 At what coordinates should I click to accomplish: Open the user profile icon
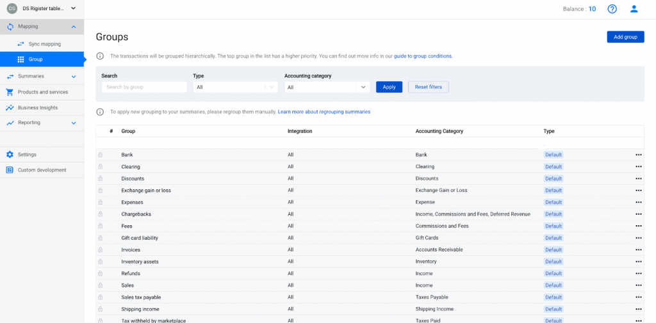[634, 9]
